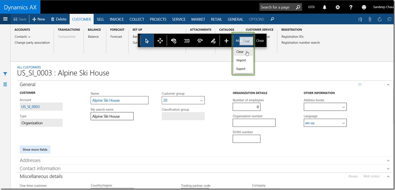
Task: Close the personalization toolbar
Action: [260, 41]
